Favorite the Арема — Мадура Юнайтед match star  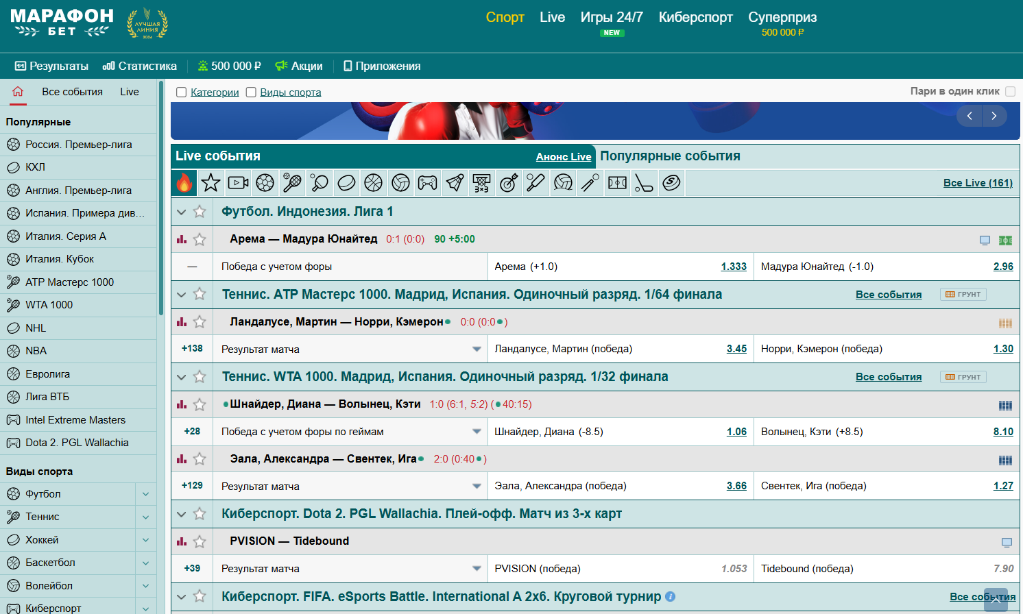pos(200,239)
